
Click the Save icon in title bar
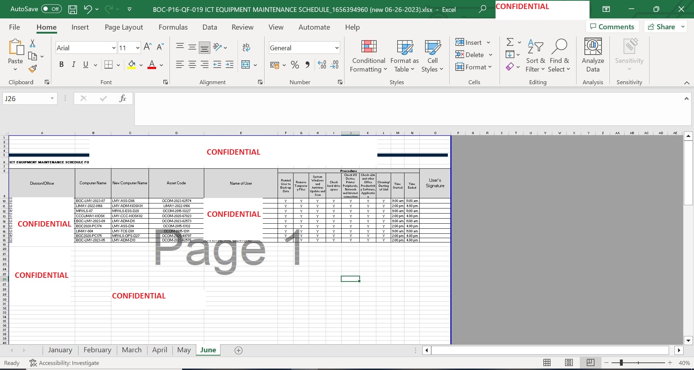[73, 9]
